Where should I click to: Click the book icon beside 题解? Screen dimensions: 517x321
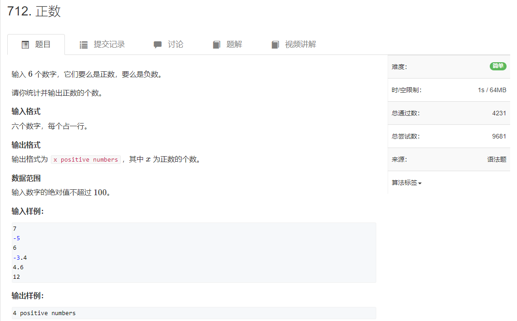(x=216, y=44)
